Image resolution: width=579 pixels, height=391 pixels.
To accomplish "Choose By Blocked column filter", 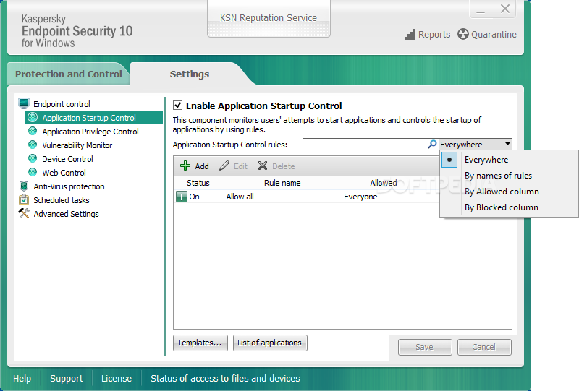I will point(502,207).
